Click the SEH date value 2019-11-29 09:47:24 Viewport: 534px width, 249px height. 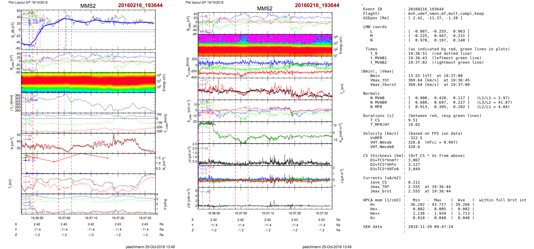pyautogui.click(x=430, y=227)
